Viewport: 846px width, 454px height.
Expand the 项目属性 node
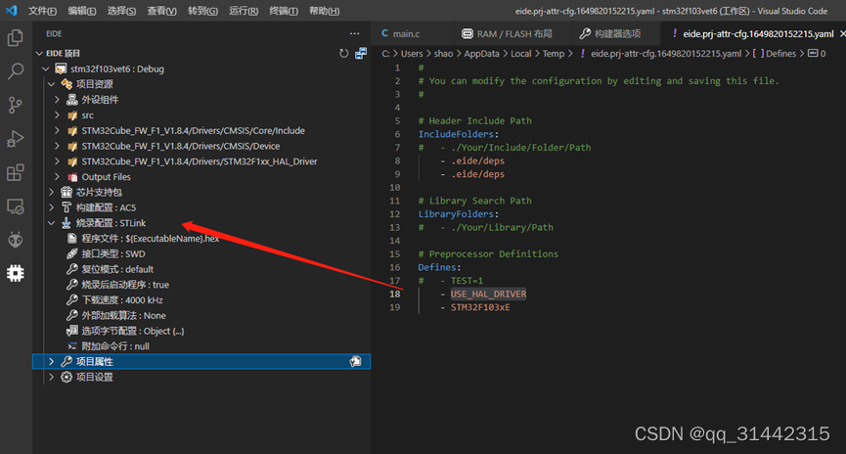(x=51, y=362)
